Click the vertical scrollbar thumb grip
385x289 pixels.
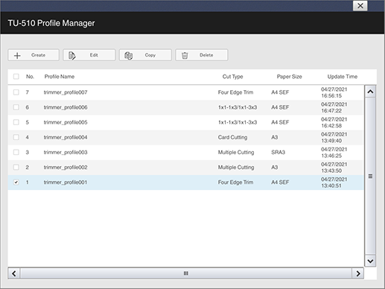pos(370,177)
